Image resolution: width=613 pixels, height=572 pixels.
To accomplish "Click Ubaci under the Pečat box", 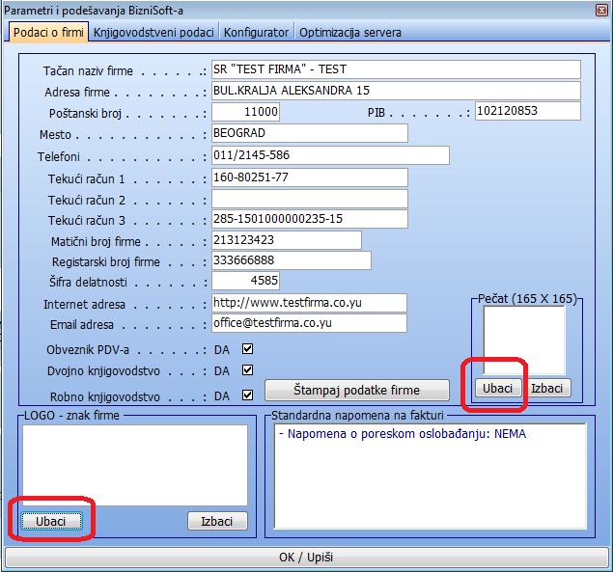I will coord(497,388).
